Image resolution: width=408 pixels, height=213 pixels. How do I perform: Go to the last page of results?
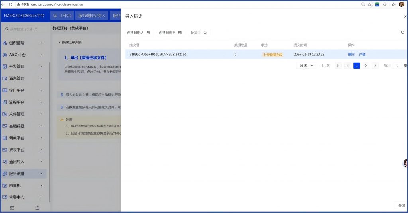click(375, 66)
